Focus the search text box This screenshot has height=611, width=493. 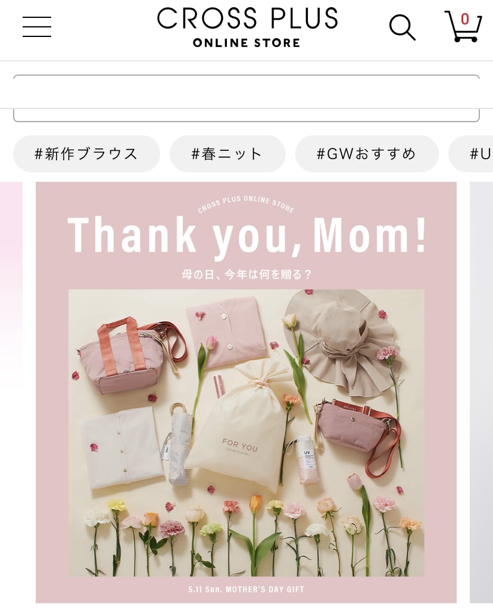coord(246,98)
